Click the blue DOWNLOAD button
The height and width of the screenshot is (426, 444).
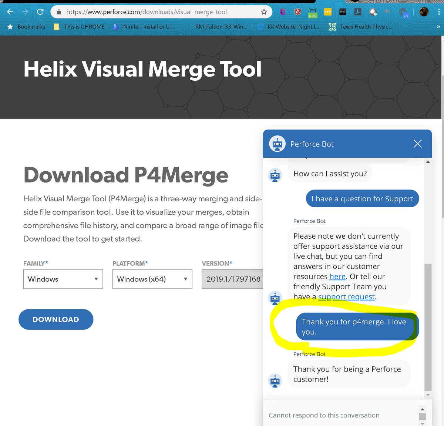coord(56,319)
